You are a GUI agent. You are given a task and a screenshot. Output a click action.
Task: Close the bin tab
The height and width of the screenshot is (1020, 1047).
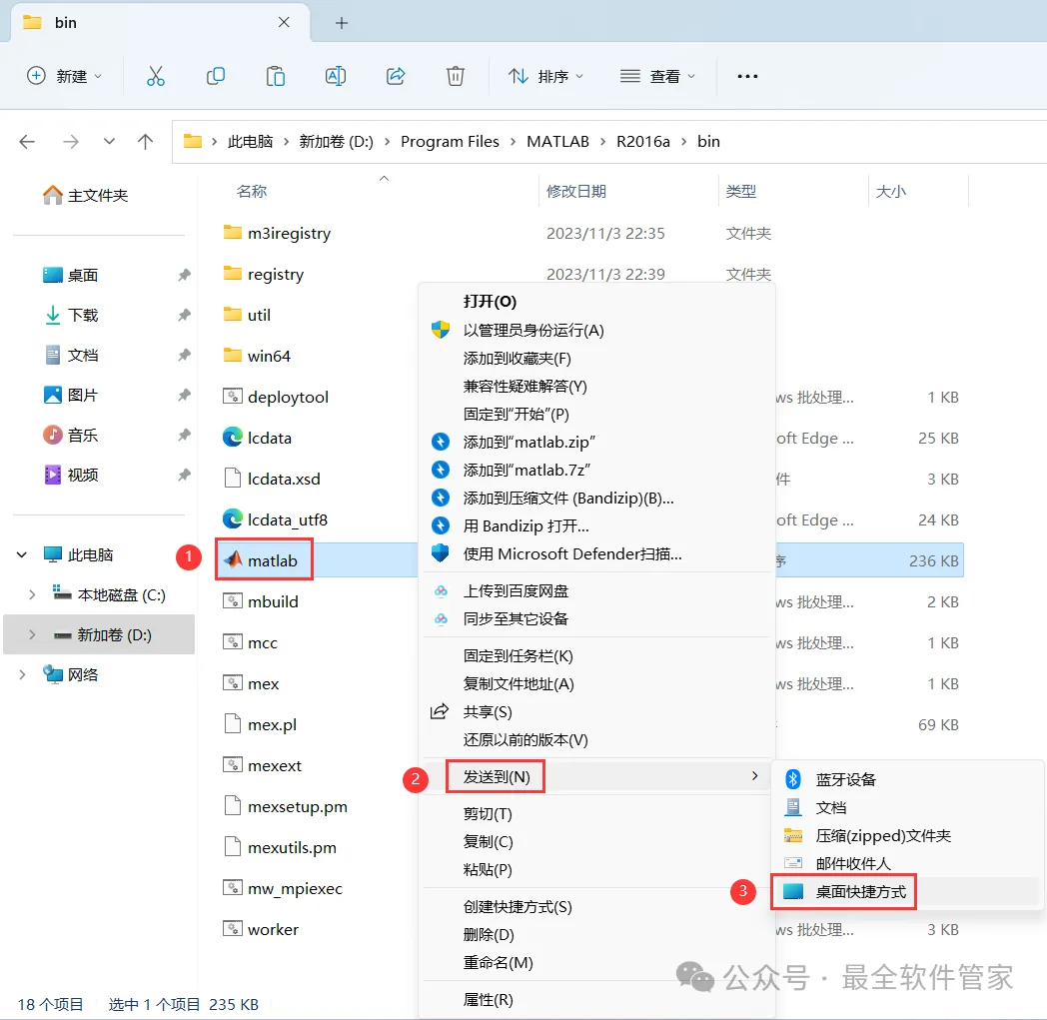(284, 23)
